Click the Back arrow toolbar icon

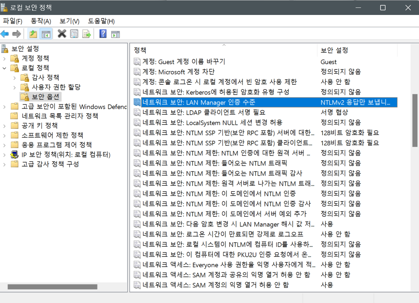point(5,34)
